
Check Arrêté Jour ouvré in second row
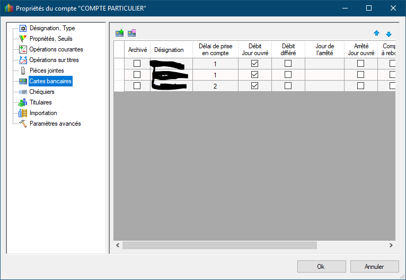pyautogui.click(x=361, y=75)
